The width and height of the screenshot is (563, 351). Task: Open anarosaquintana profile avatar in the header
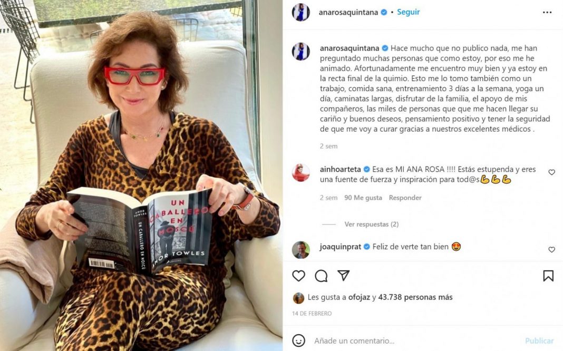click(x=301, y=12)
